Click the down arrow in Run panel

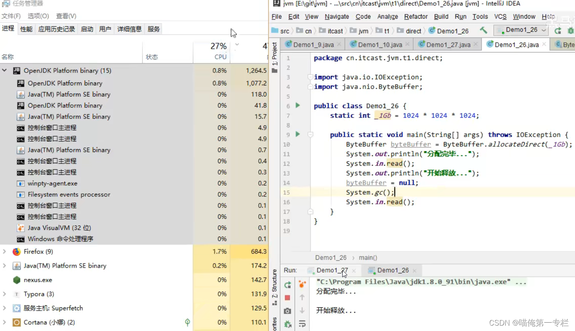(302, 310)
